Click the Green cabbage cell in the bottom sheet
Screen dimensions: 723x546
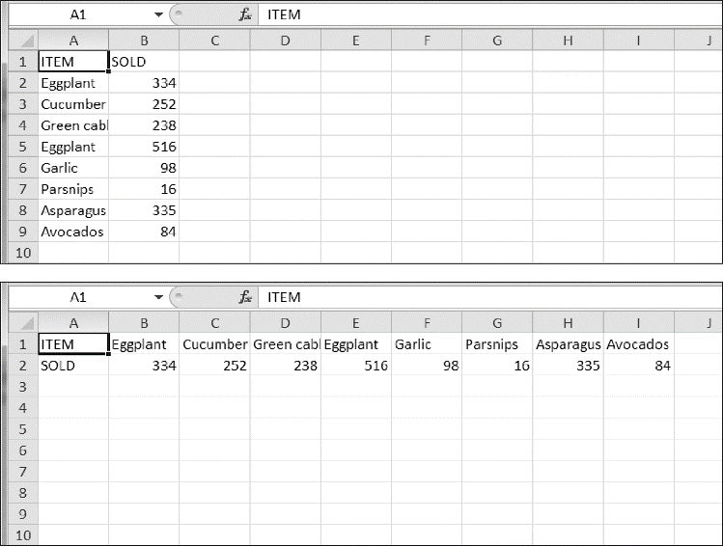(x=286, y=344)
